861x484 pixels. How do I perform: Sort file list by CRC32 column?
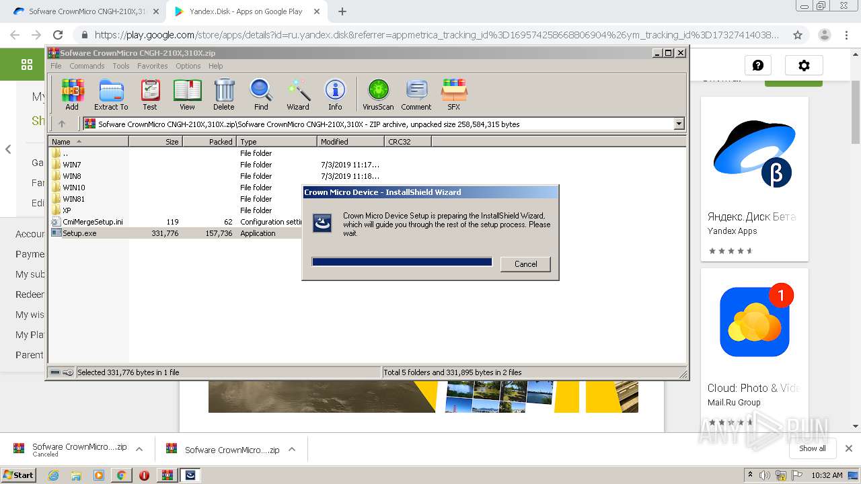point(408,142)
